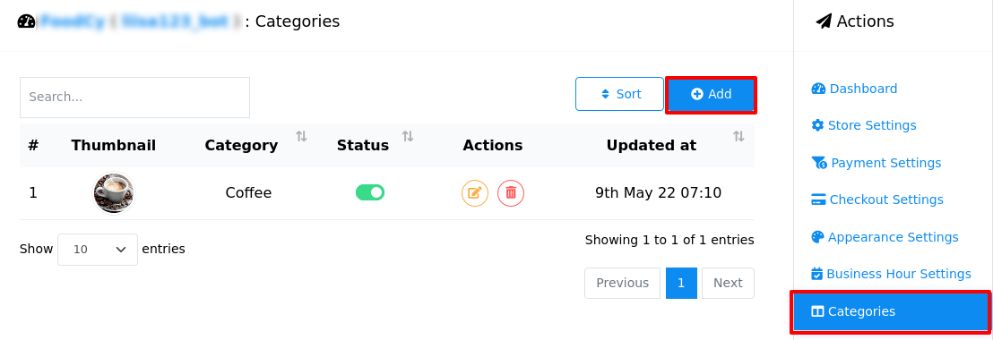
Task: Click the Updated at sort arrows
Action: click(738, 137)
